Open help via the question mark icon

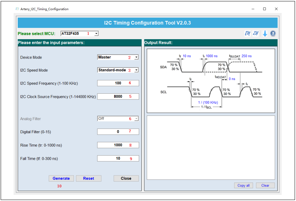pos(273,33)
